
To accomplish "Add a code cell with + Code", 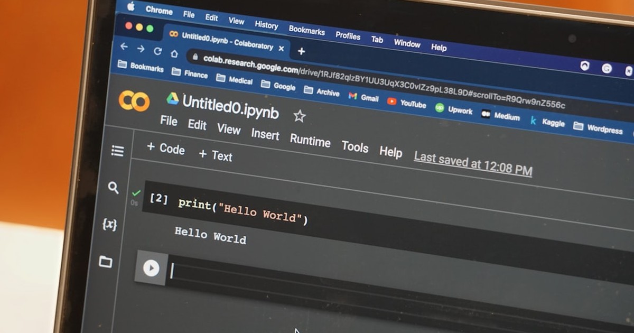I will point(166,149).
